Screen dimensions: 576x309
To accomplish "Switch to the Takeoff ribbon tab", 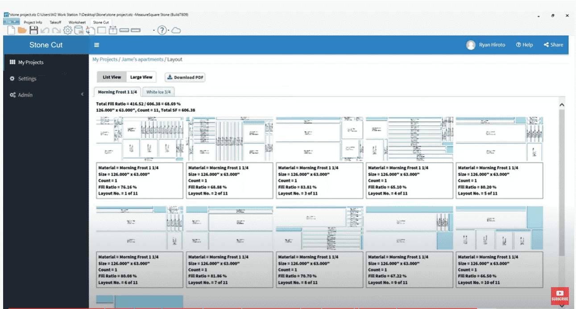I will point(55,22).
